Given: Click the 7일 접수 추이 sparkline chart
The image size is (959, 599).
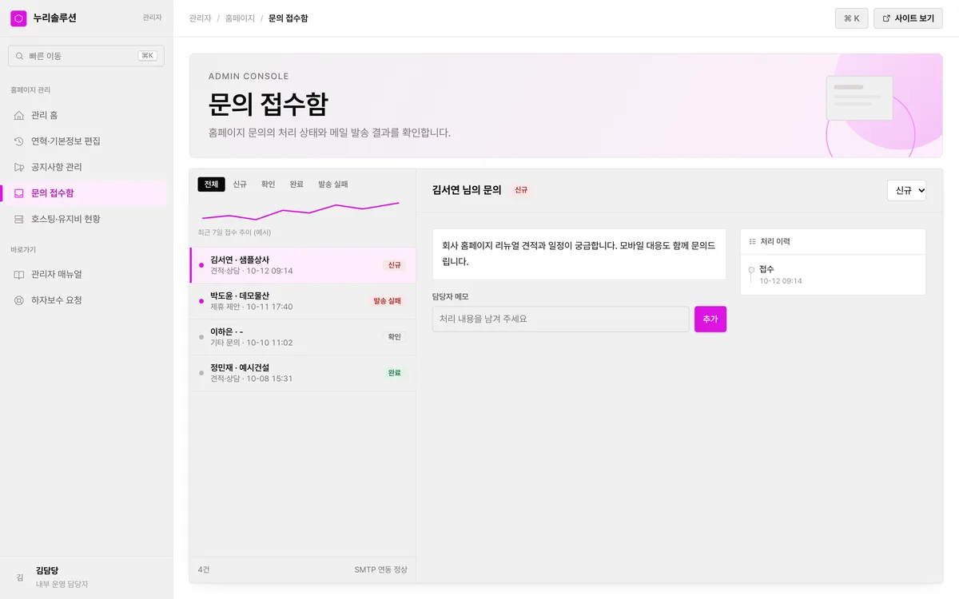Looking at the screenshot, I should (x=300, y=211).
